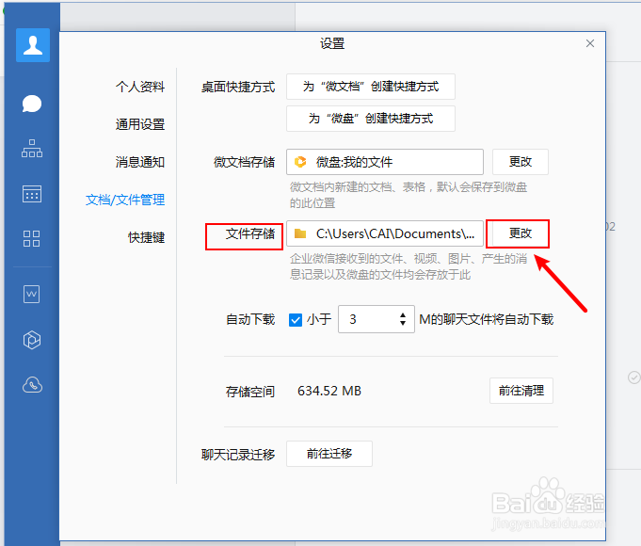Select 通用设置 section
641x546 pixels.
[140, 124]
